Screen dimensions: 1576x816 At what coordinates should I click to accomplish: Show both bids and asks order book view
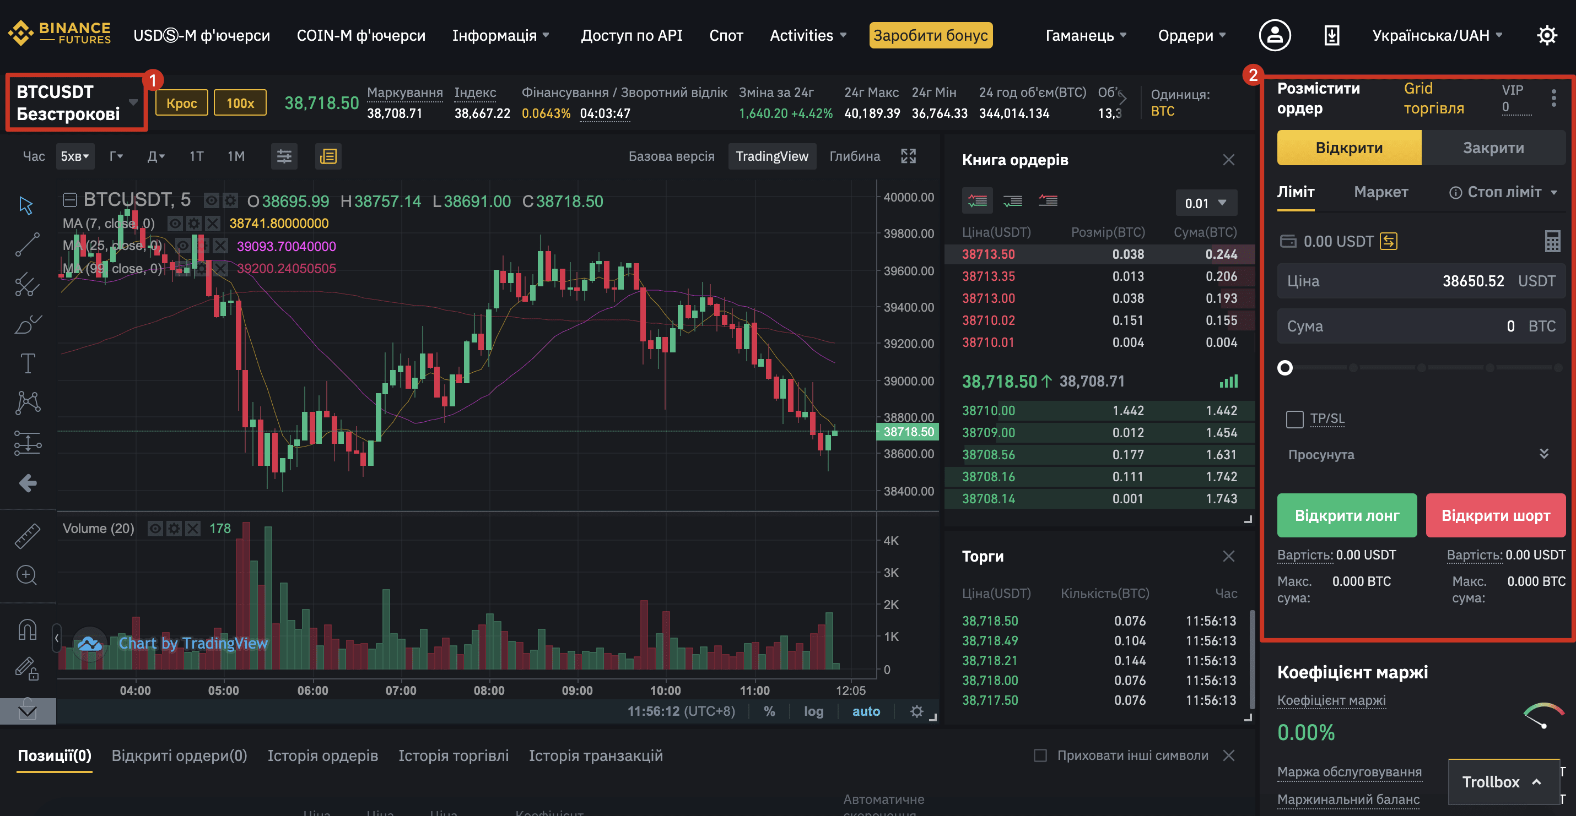[977, 201]
